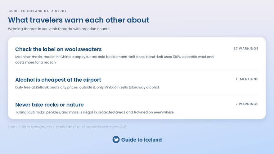Click the Keflavík duty free description text
The height and width of the screenshot is (154, 274).
88,87
